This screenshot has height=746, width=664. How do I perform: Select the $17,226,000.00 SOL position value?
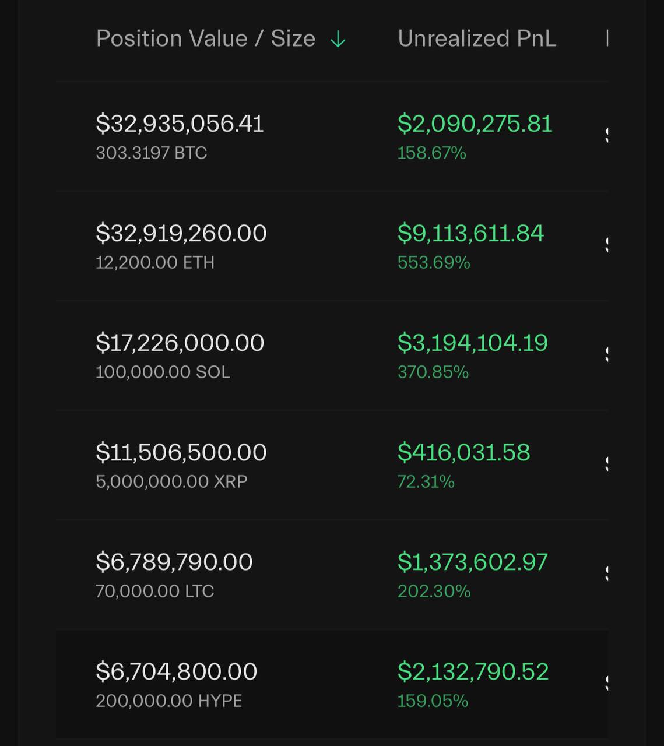pos(180,343)
